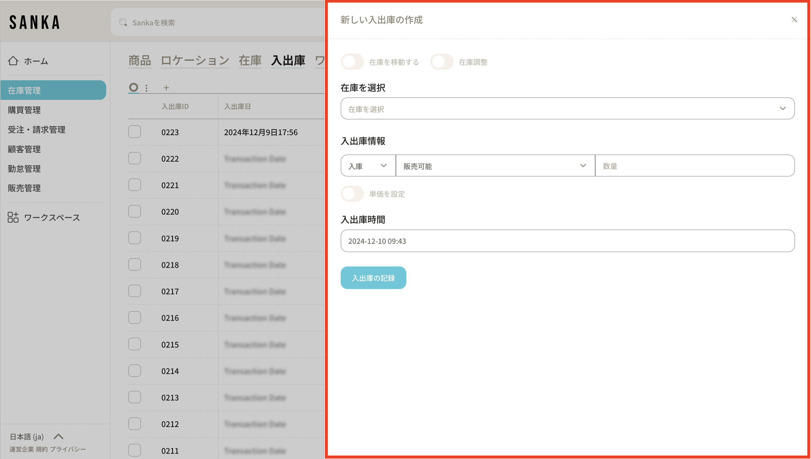Open the 入庫 type dropdown

[367, 166]
